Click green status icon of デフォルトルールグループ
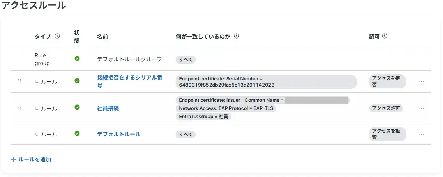The image size is (443, 177). [x=77, y=58]
